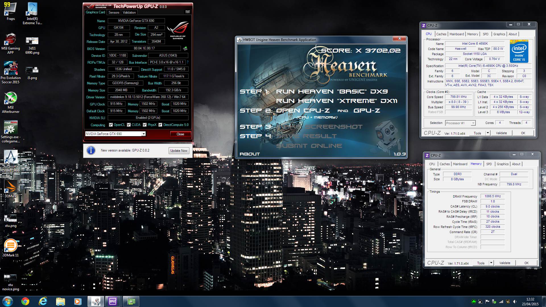Open Caches tab in upper CPU-Z window
546x307 pixels.
coord(441,34)
